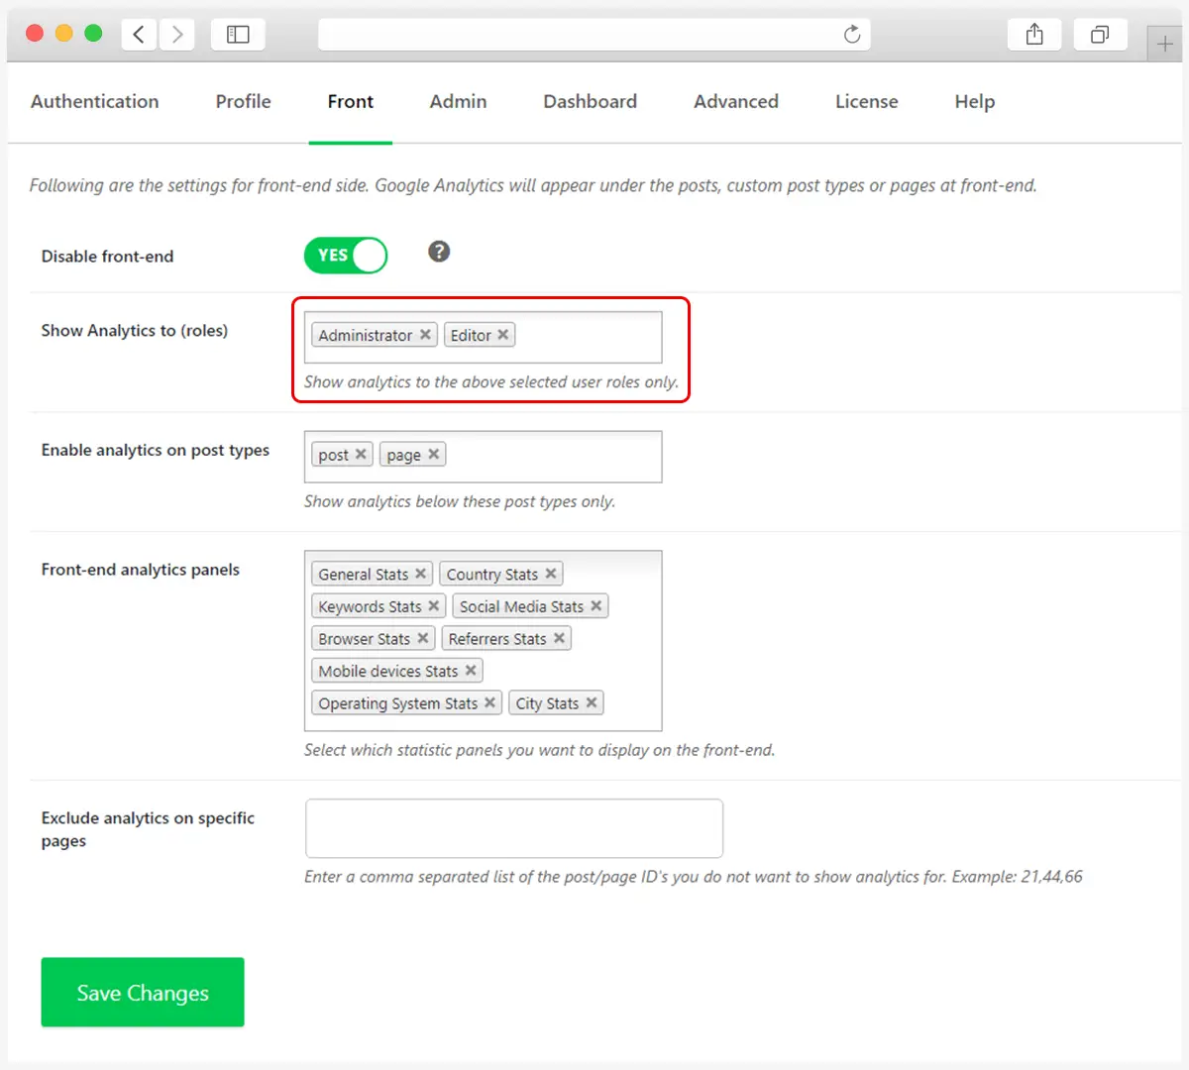Remove the Administrator role tag
The height and width of the screenshot is (1070, 1189).
tap(425, 335)
